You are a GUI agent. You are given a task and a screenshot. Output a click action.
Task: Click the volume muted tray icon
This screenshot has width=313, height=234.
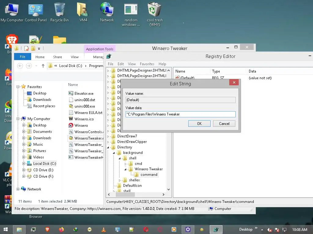click(x=269, y=230)
